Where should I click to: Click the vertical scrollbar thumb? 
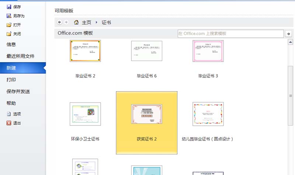291,96
